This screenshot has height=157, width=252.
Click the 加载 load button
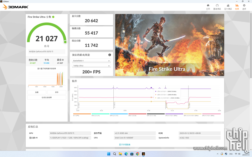point(37,92)
